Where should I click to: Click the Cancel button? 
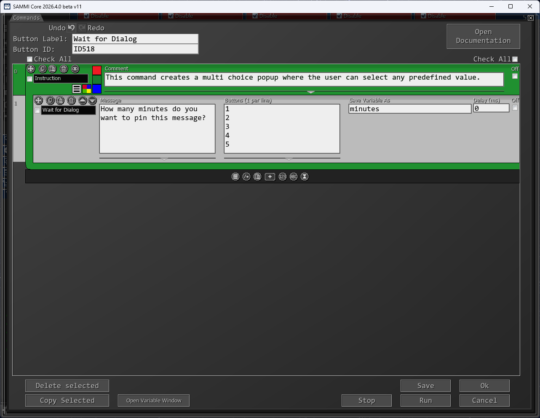pos(484,400)
